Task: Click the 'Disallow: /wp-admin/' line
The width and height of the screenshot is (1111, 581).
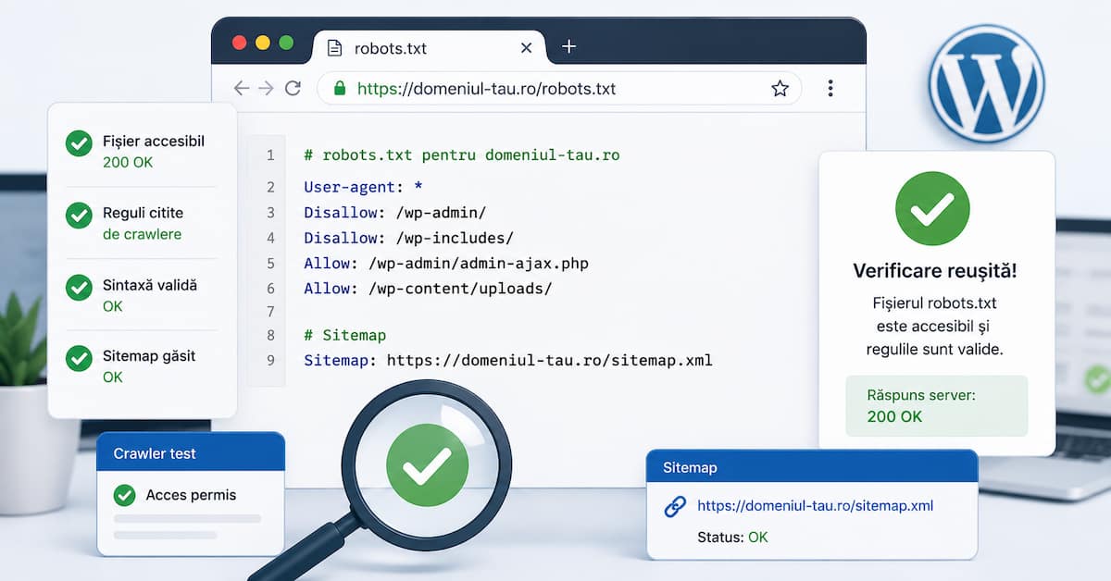Action: coord(395,213)
